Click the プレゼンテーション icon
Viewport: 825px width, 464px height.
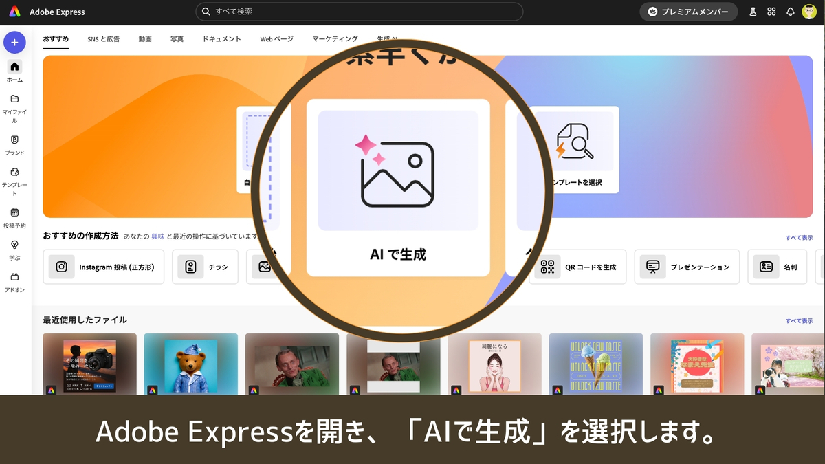[x=653, y=267]
